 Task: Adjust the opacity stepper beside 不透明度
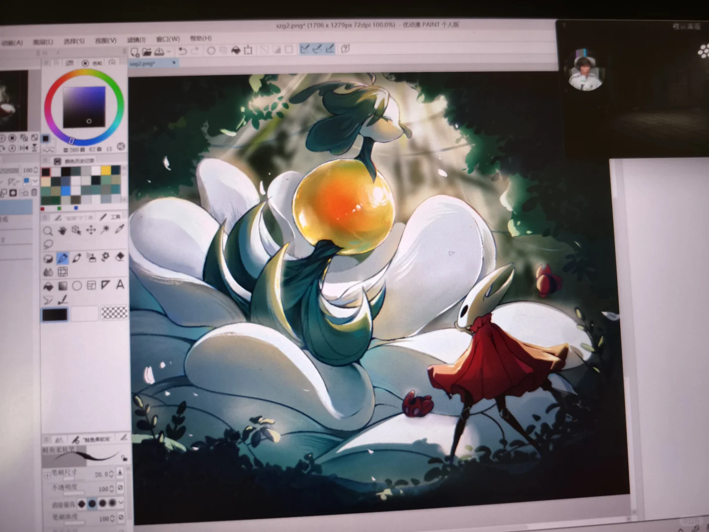point(111,489)
